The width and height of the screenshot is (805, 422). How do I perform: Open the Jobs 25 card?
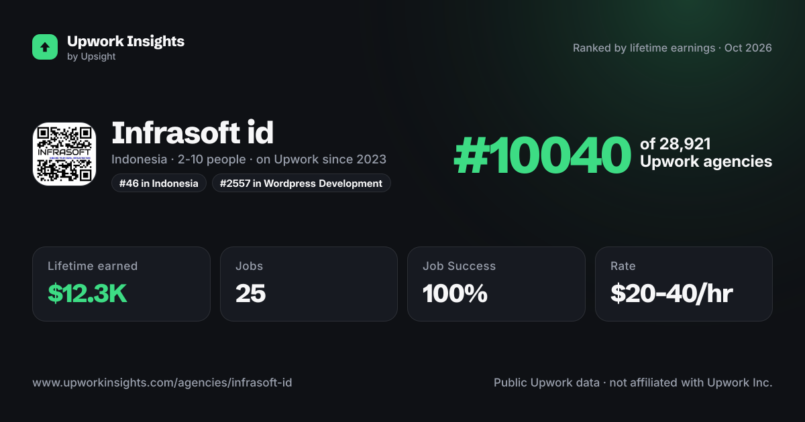(x=309, y=284)
